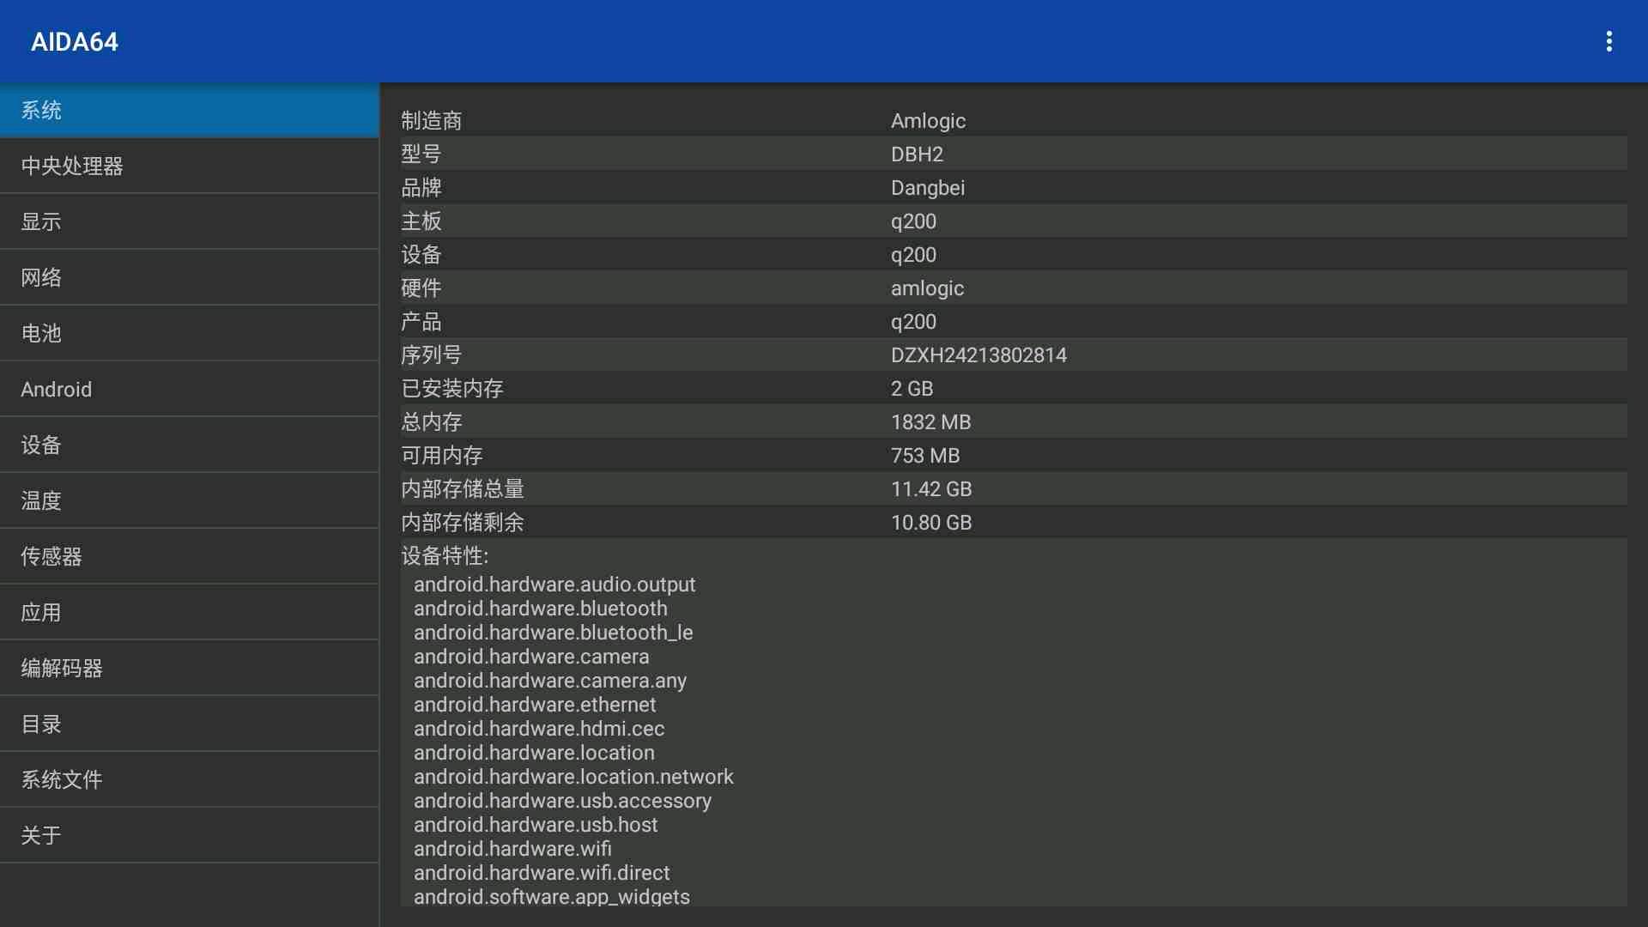Click the 产品 label
The height and width of the screenshot is (927, 1648).
coord(421,322)
